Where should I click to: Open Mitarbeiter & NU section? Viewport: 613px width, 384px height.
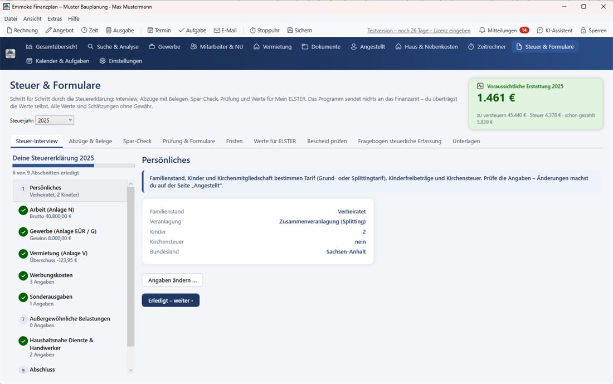tap(217, 46)
